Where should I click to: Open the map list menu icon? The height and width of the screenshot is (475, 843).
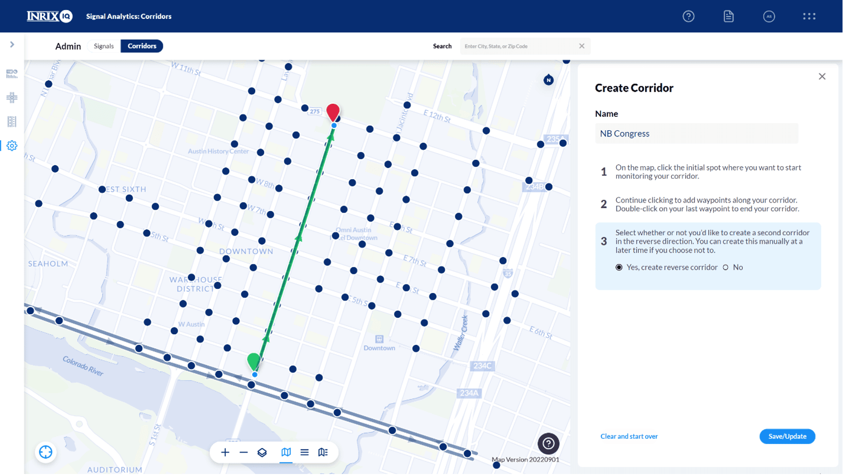pyautogui.click(x=305, y=453)
